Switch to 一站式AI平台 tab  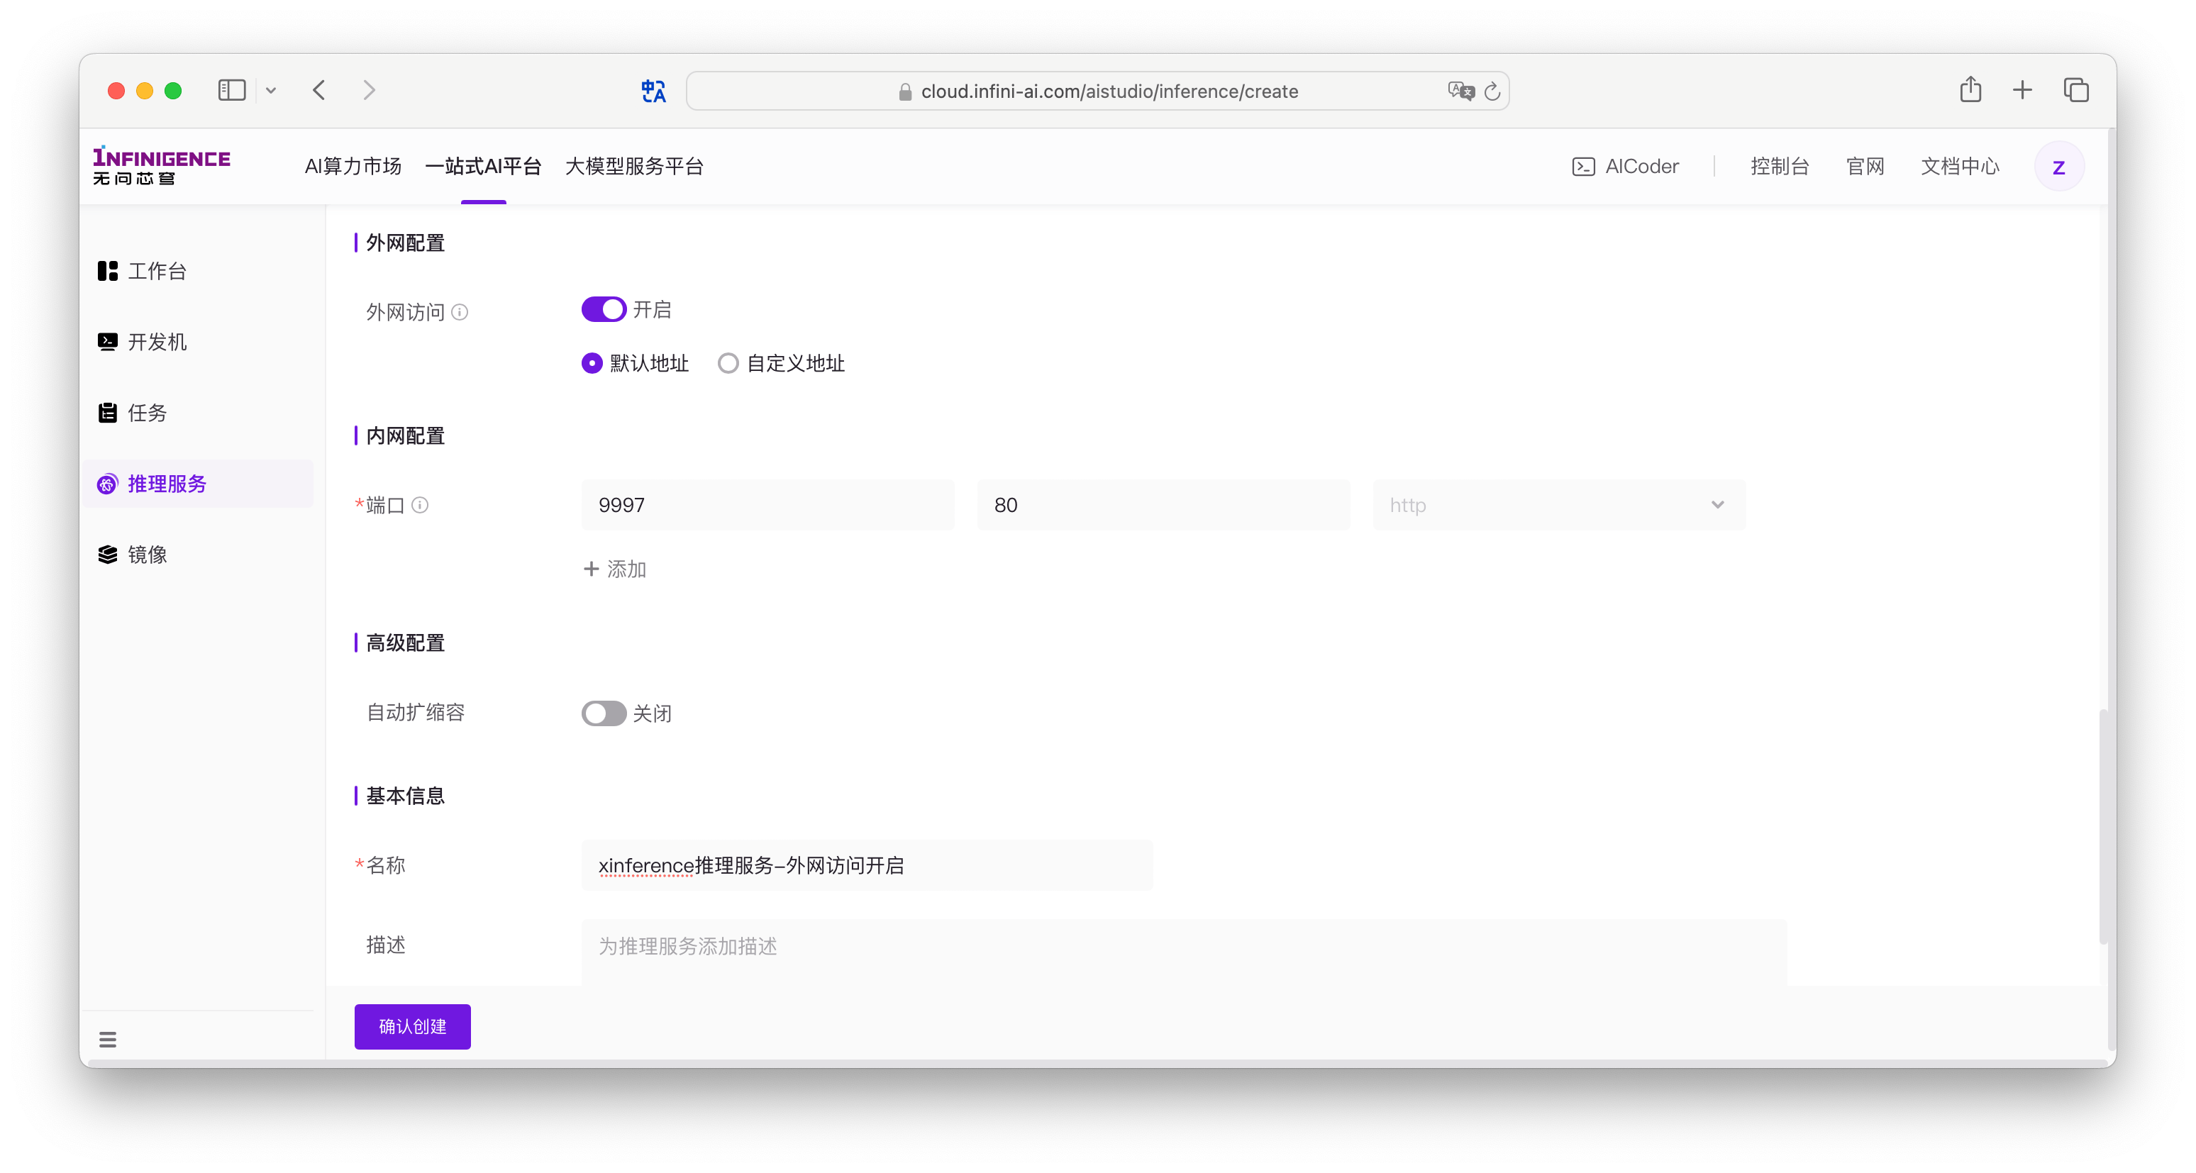[x=483, y=166]
